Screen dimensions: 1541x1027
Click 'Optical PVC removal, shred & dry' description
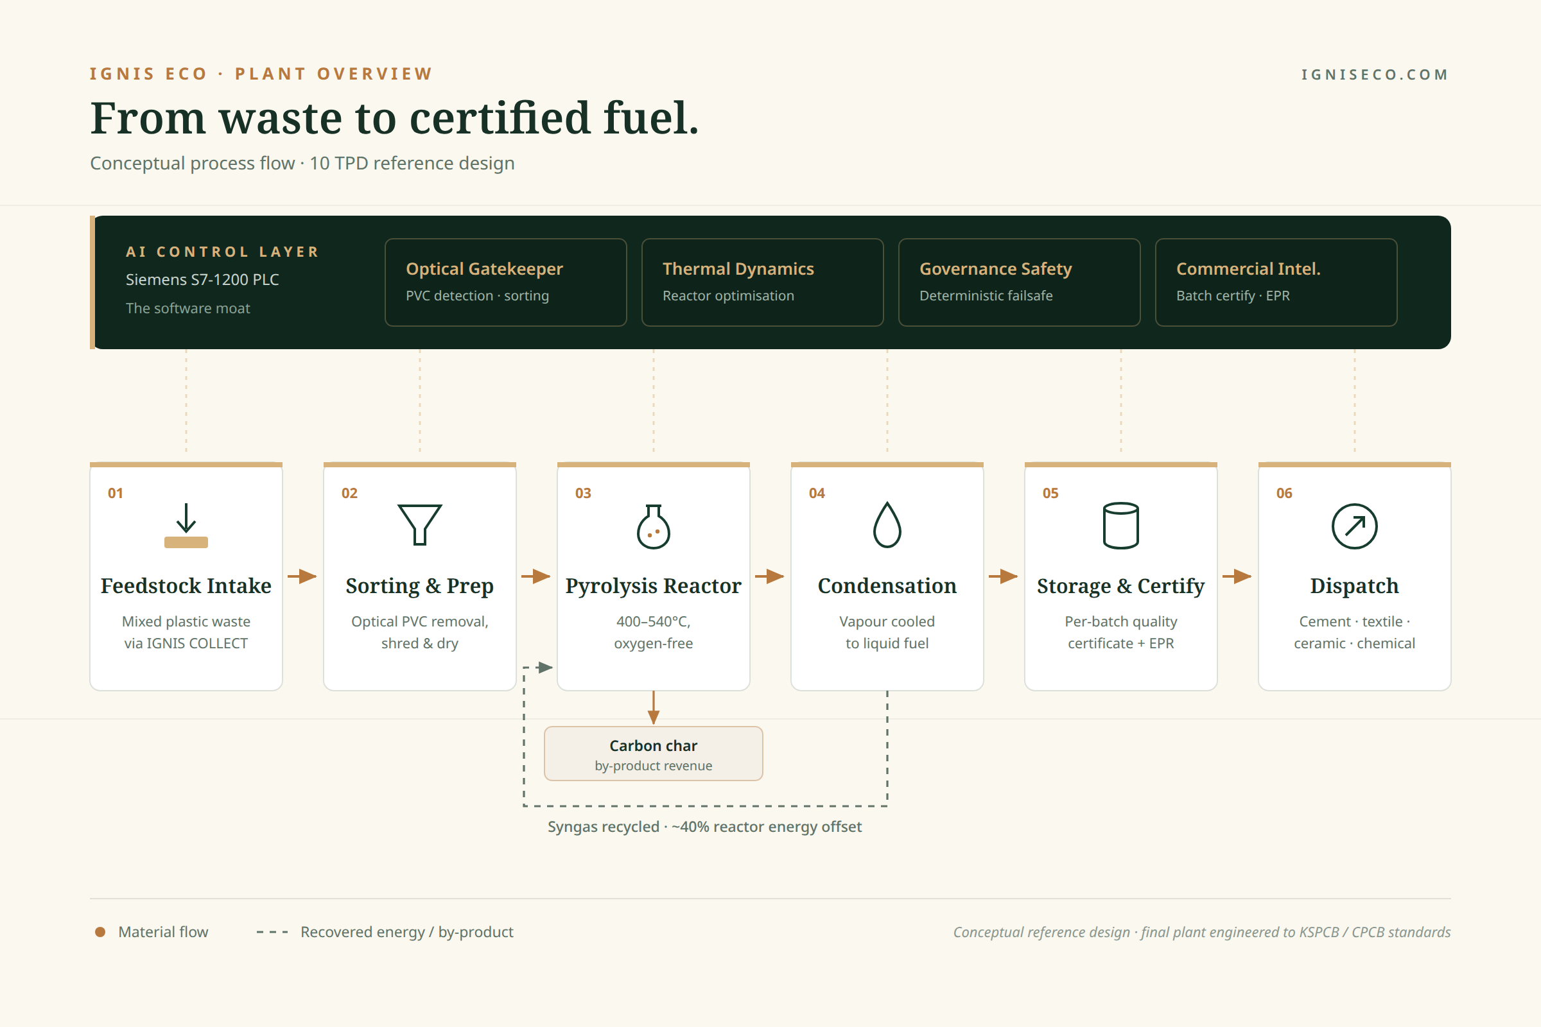tap(420, 632)
